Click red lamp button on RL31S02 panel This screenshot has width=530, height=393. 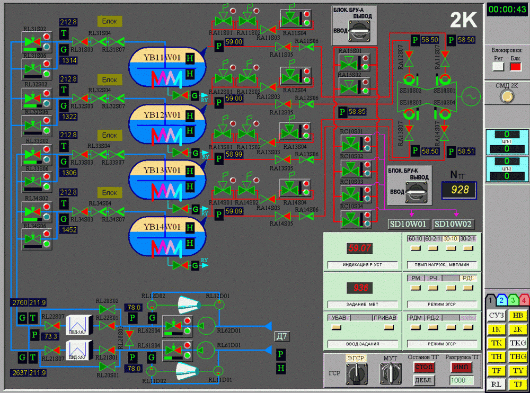point(47,37)
